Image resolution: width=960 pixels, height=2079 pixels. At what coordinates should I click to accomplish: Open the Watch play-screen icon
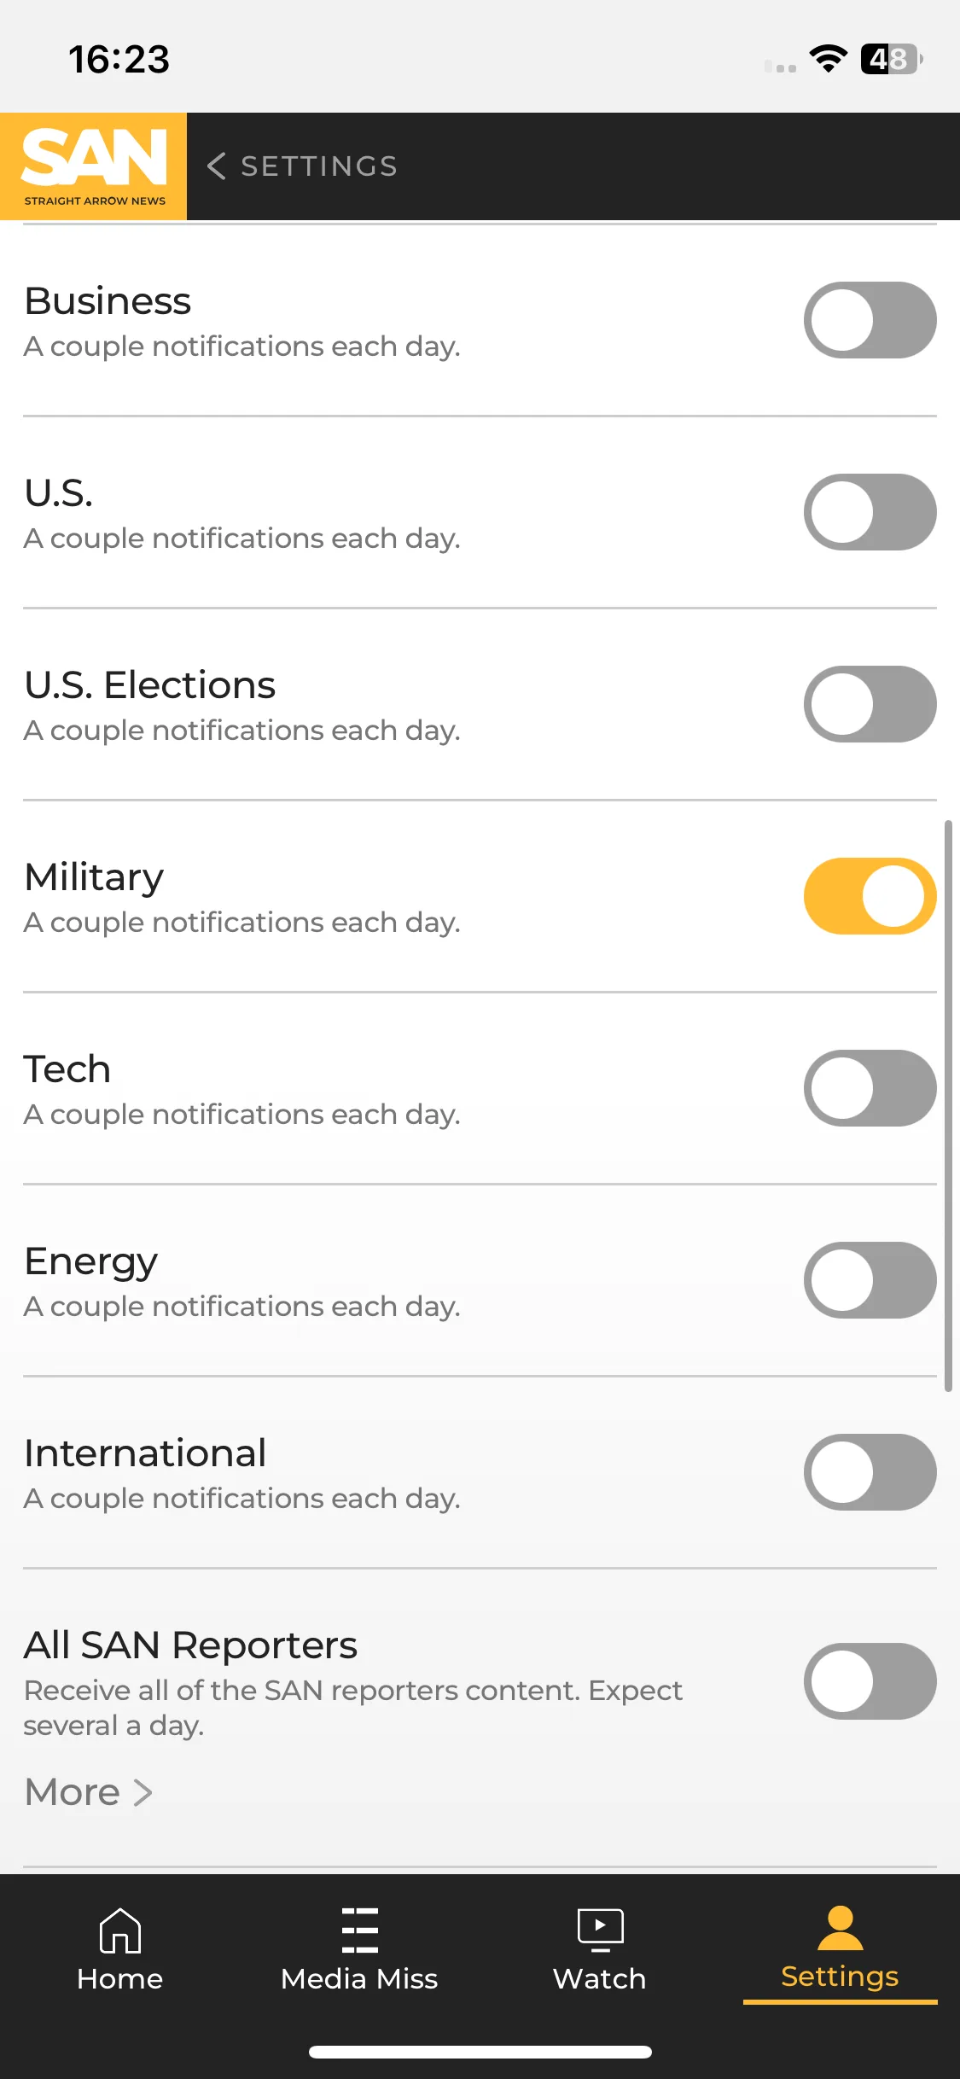tap(600, 1930)
